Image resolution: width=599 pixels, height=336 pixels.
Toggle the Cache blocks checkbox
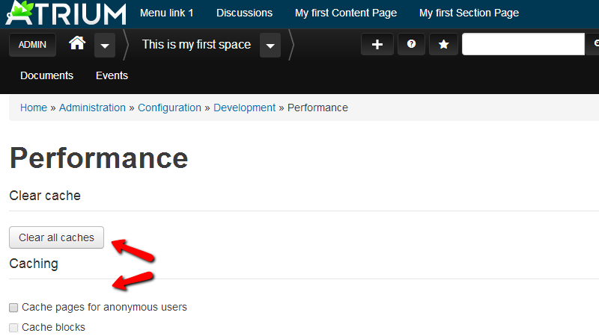point(13,328)
